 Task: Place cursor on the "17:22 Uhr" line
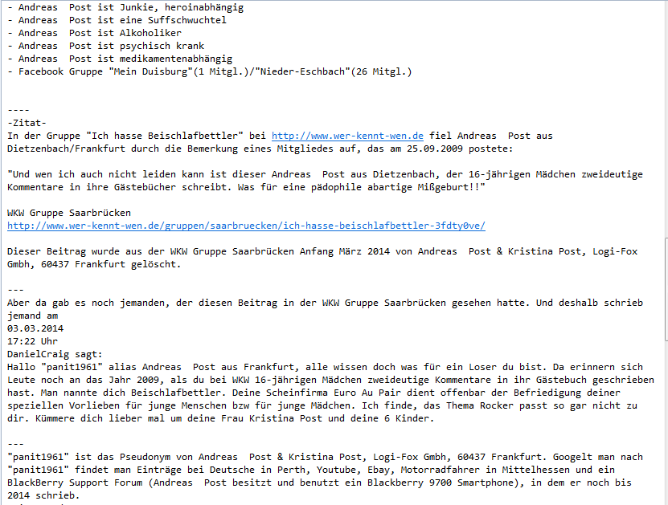tap(32, 341)
